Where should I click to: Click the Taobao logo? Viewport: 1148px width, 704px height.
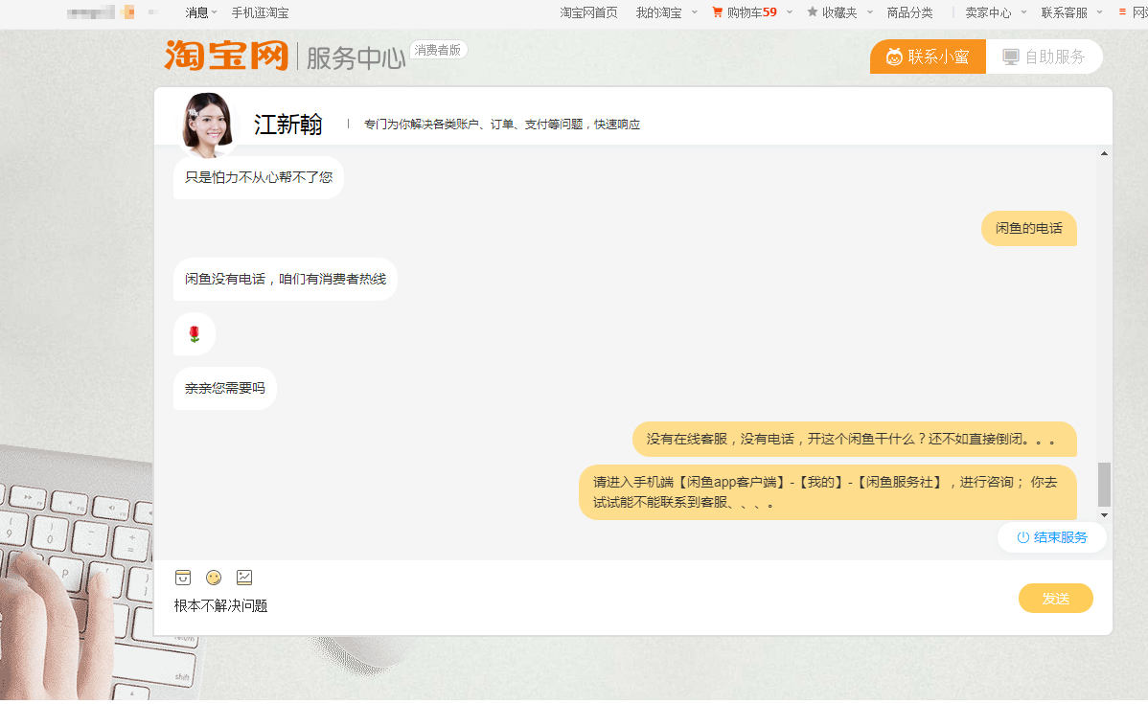pyautogui.click(x=226, y=56)
